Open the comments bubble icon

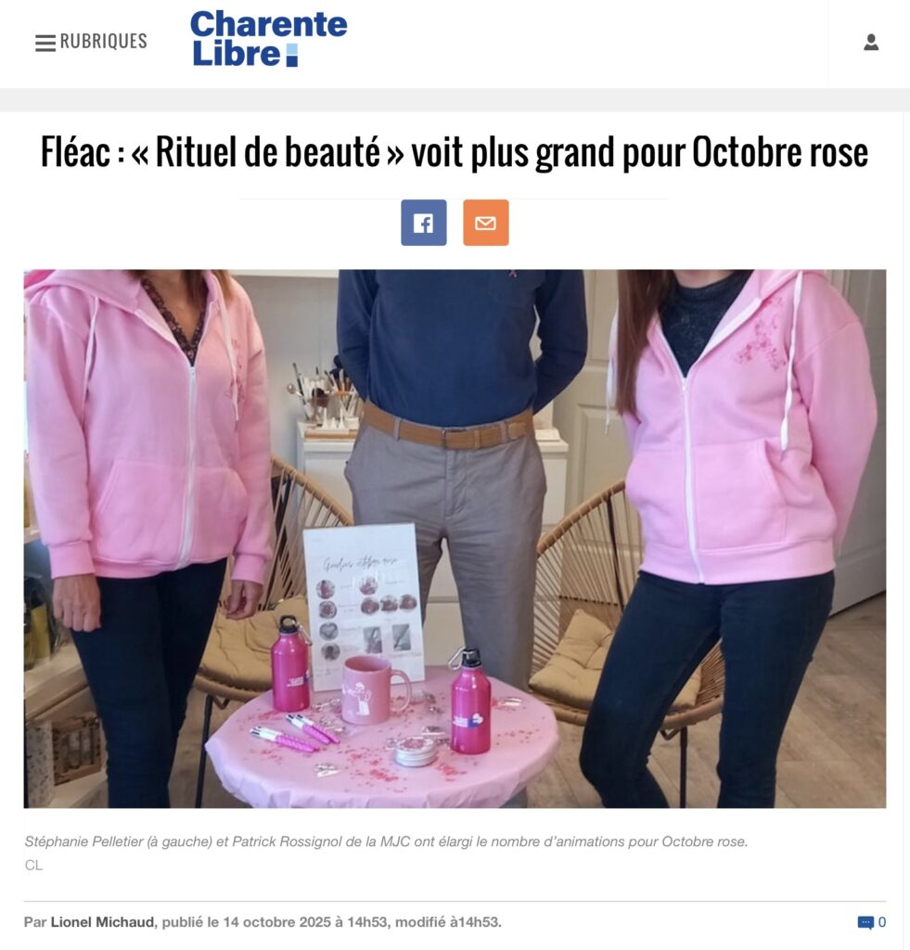pyautogui.click(x=865, y=922)
